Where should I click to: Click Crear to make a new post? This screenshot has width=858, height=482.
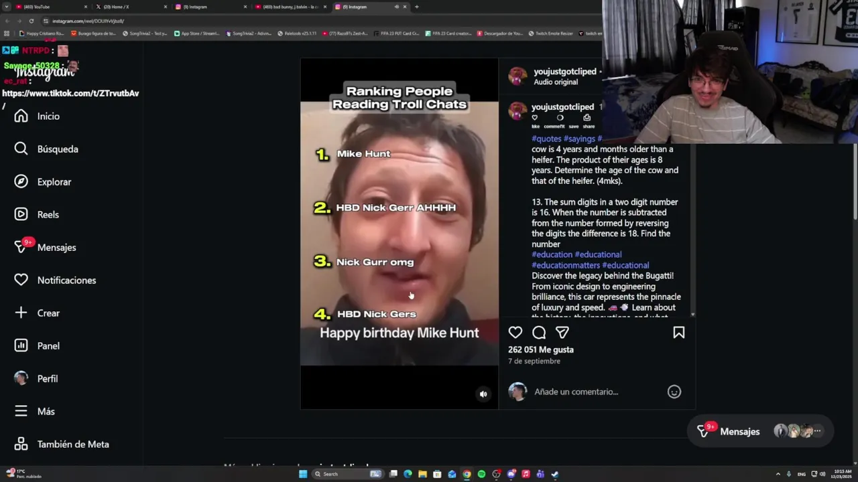38,313
